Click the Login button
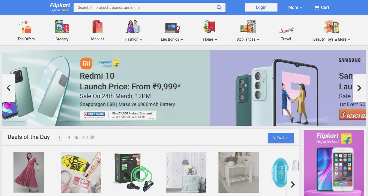368x196 pixels. click(x=261, y=8)
